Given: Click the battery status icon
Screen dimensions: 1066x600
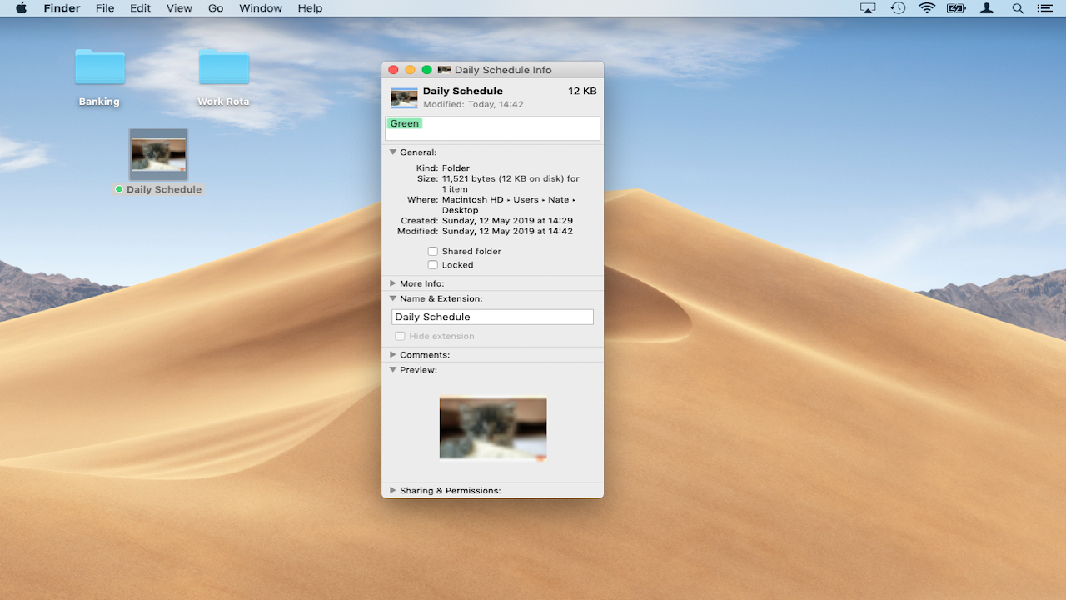Looking at the screenshot, I should click(x=956, y=8).
